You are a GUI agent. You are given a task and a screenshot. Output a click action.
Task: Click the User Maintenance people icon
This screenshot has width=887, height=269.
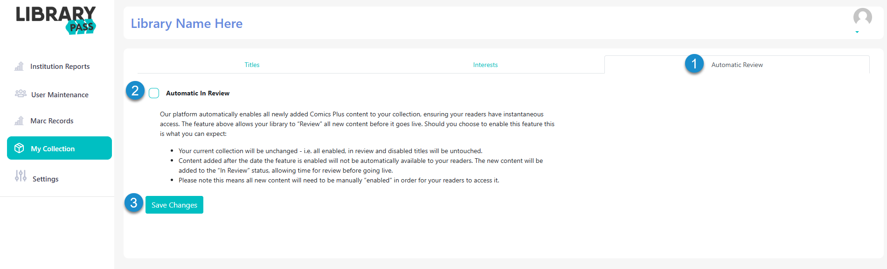pos(21,94)
